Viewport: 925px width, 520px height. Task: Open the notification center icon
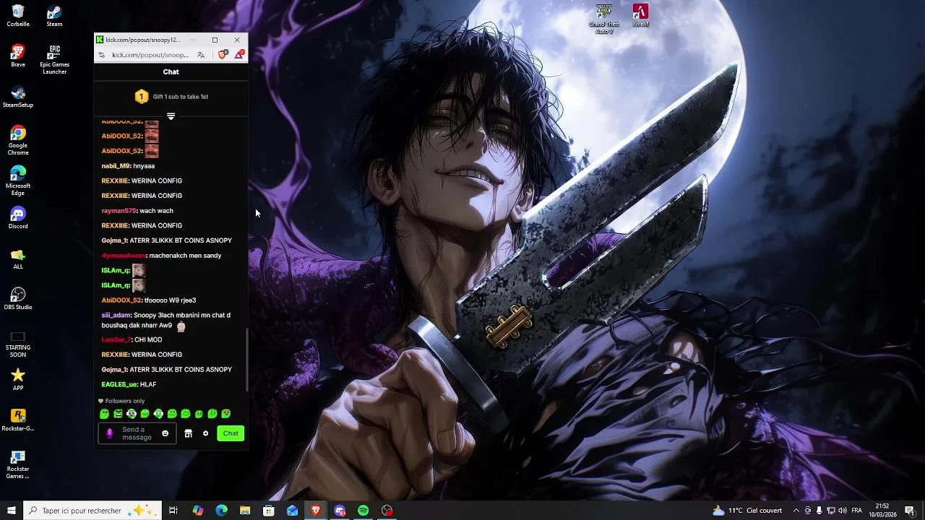[910, 511]
